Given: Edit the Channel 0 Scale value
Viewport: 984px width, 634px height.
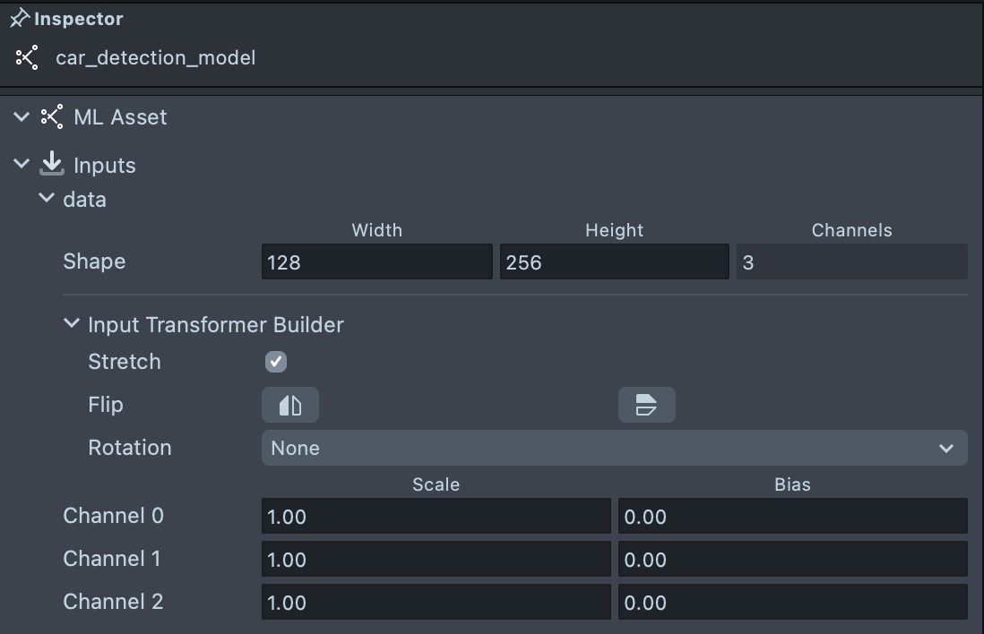Looking at the screenshot, I should [x=436, y=517].
